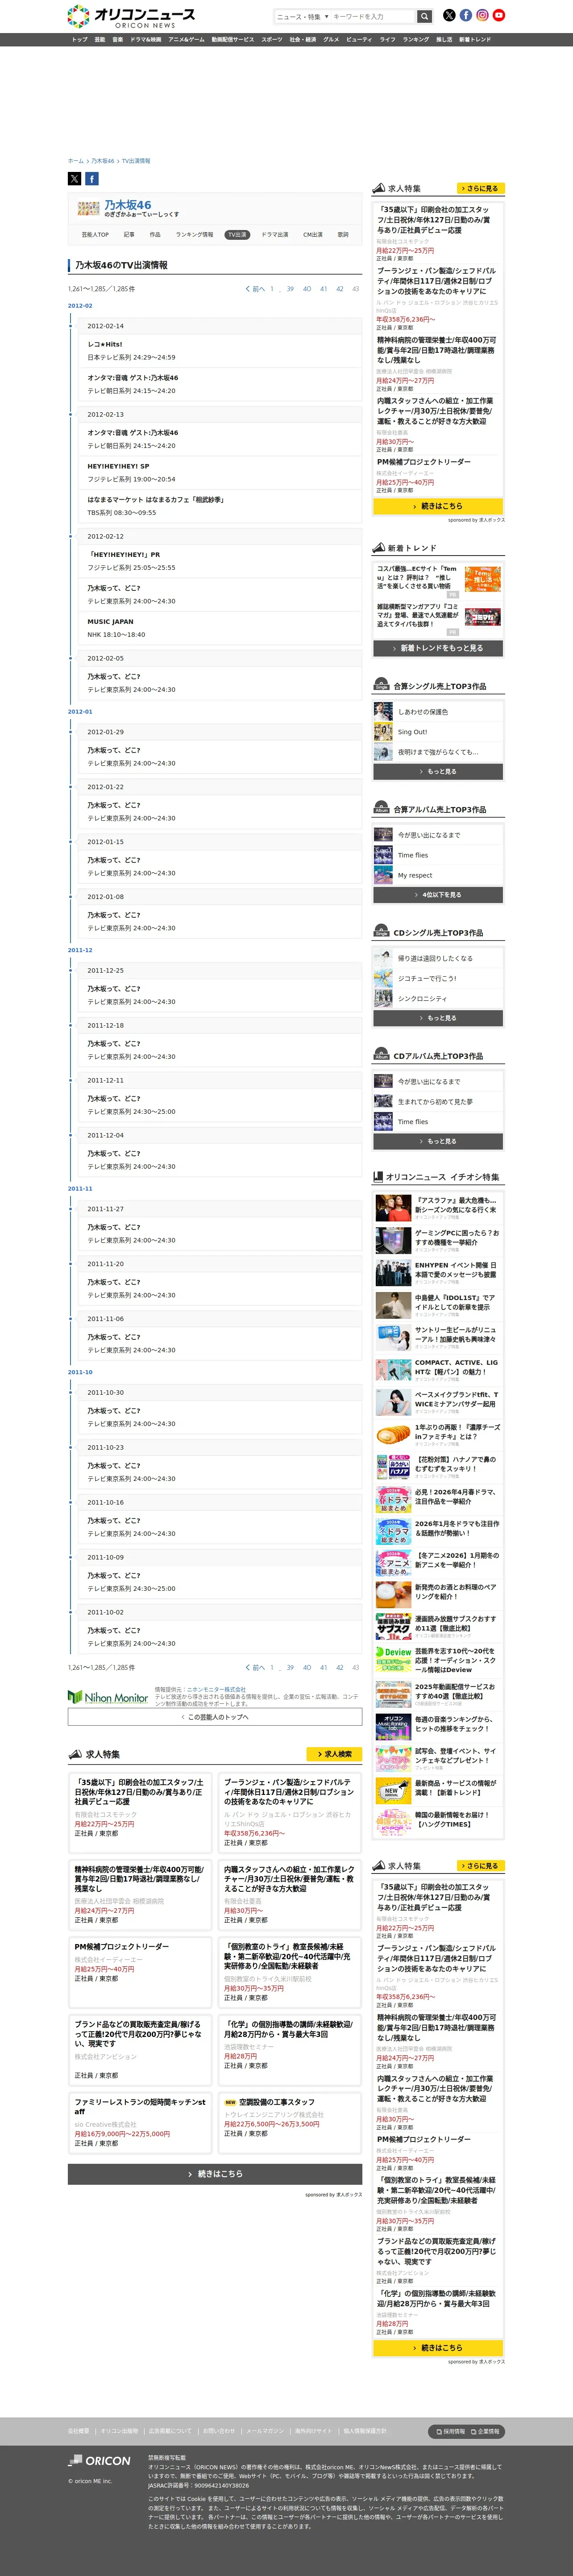This screenshot has height=2576, width=573.
Task: Click the megaphone icon beside 新着トレンド
Action: [378, 547]
